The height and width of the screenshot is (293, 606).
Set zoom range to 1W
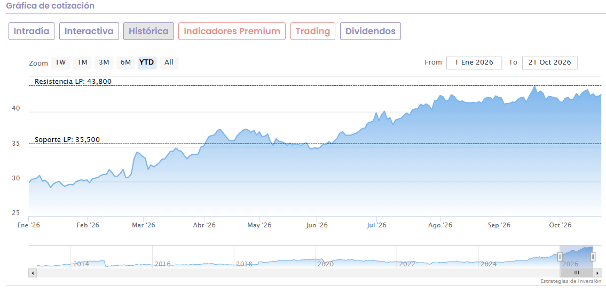click(60, 62)
